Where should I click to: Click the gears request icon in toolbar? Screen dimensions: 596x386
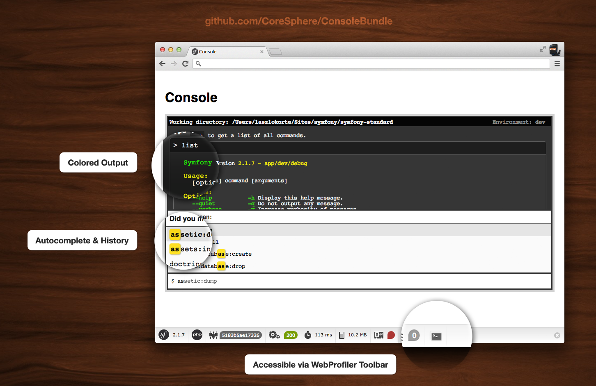click(x=274, y=335)
